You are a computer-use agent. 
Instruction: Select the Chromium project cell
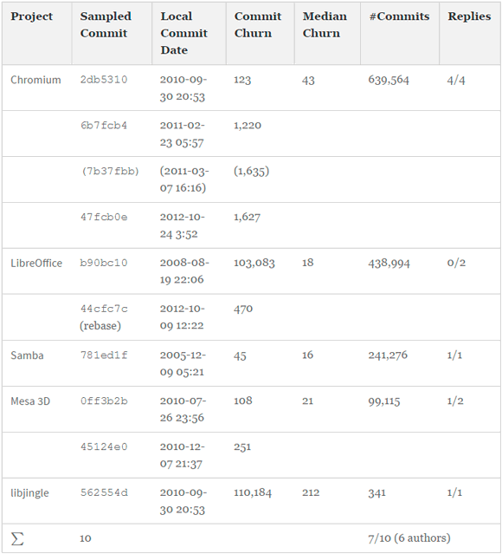pos(35,80)
